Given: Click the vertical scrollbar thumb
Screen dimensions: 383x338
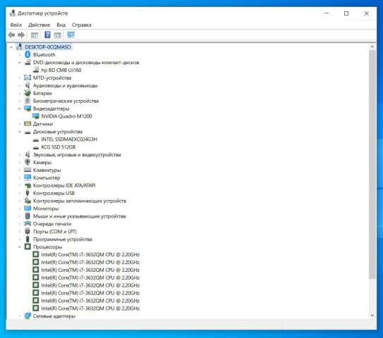Looking at the screenshot, I should (372, 164).
